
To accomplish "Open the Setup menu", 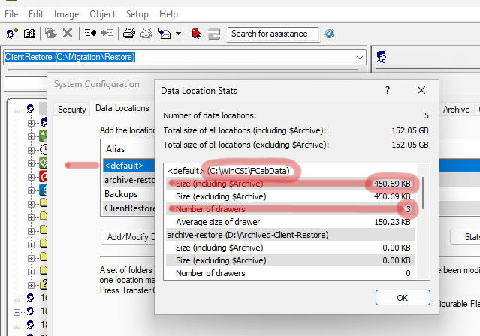I will (x=137, y=14).
